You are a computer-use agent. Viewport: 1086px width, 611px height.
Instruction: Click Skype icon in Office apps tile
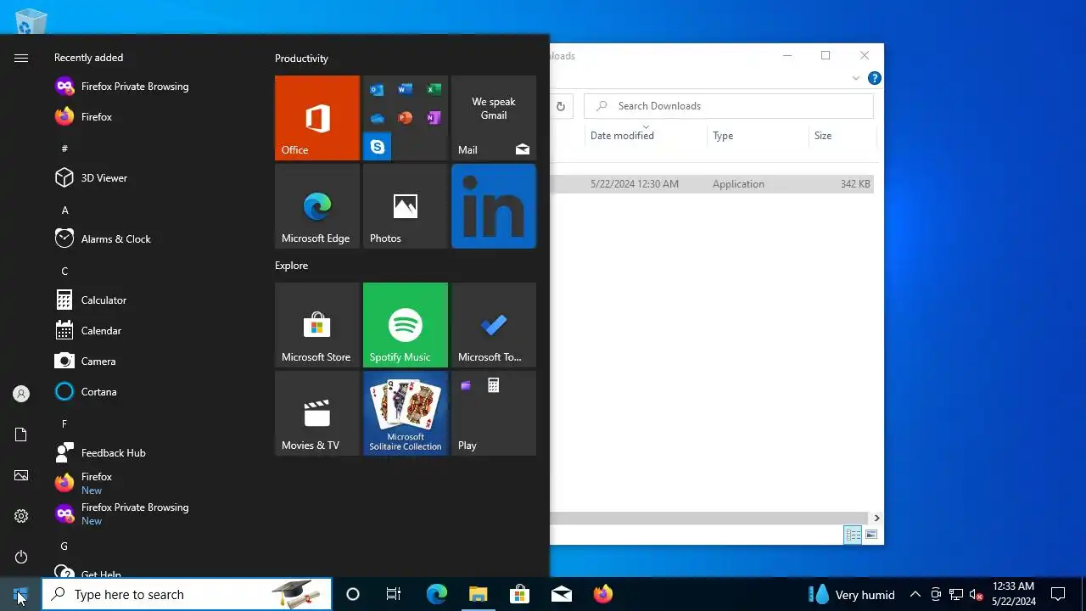tap(378, 147)
